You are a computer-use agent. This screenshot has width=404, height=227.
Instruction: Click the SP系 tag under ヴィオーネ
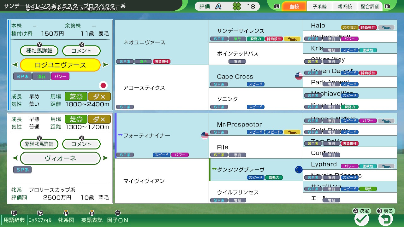(x=22, y=170)
